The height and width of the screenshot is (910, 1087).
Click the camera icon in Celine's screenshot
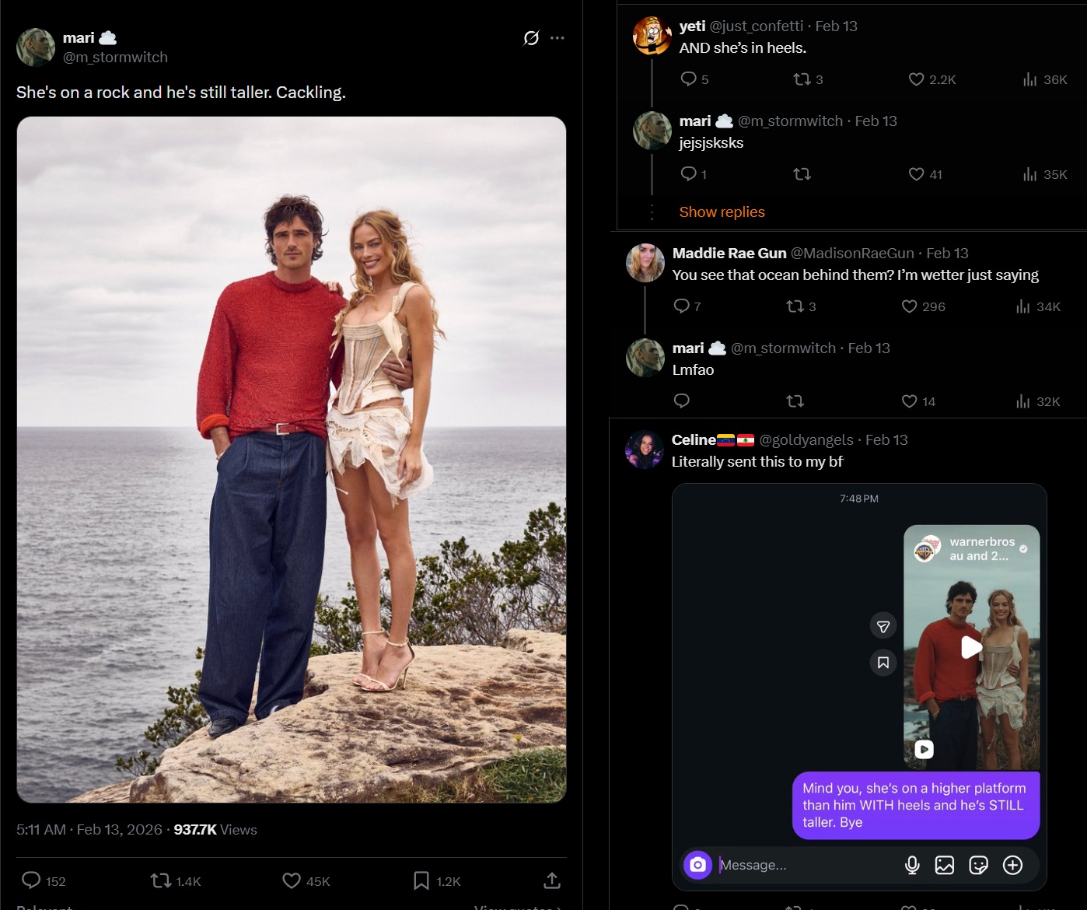coord(697,865)
